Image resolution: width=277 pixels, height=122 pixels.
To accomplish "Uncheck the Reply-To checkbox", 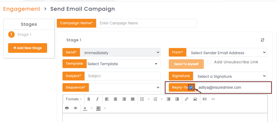I will coord(191,88).
